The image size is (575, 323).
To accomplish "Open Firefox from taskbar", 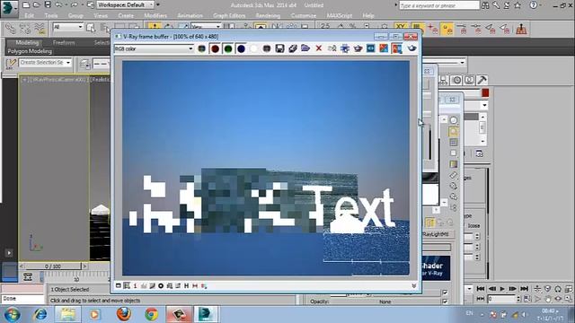I will 124,314.
